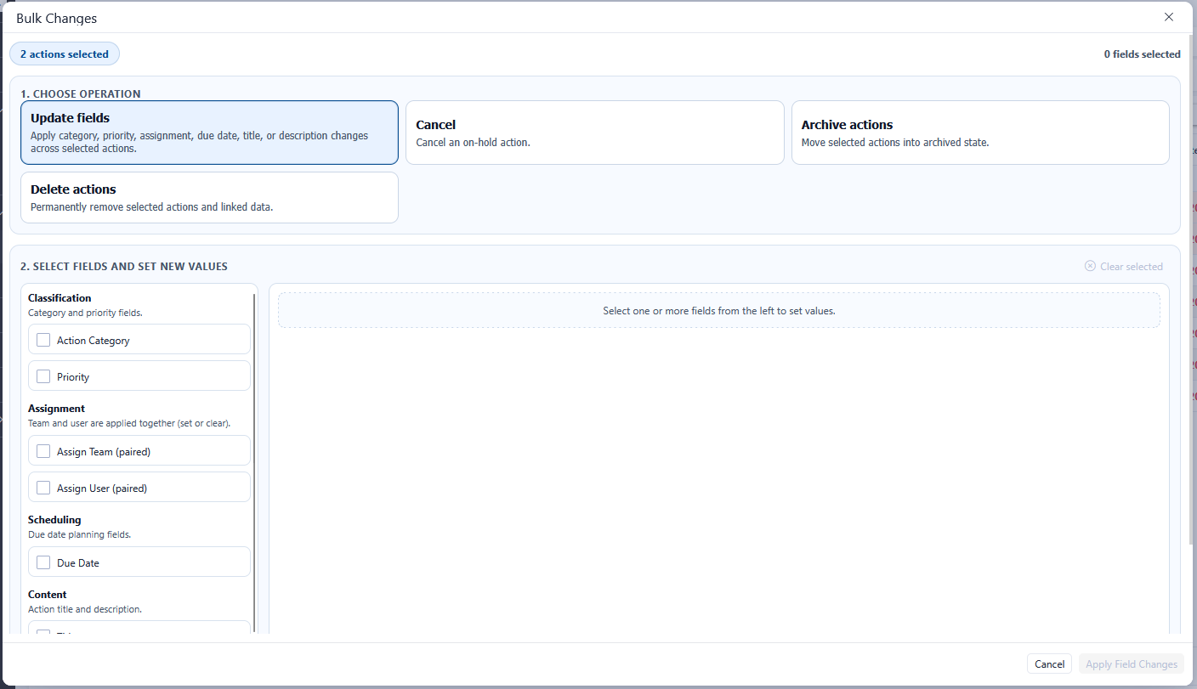The image size is (1197, 689).
Task: Check the partially visible checkbox under Content
Action: click(x=43, y=630)
